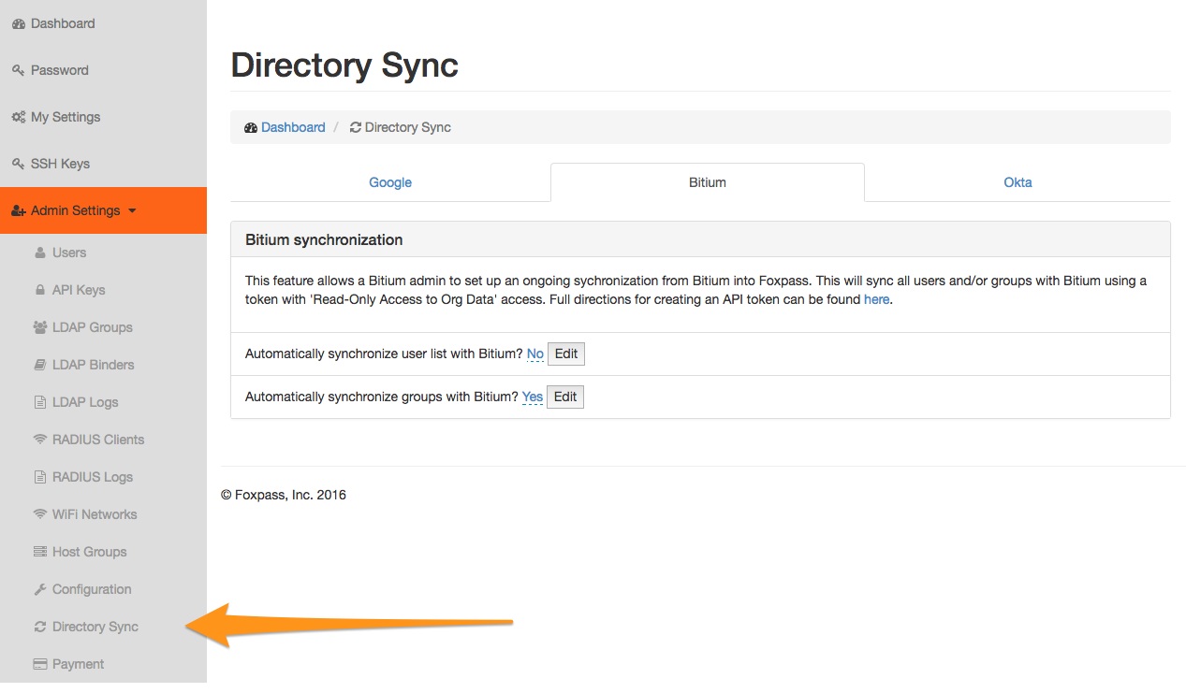Open My Settings in the sidebar
1186x693 pixels.
(x=66, y=116)
